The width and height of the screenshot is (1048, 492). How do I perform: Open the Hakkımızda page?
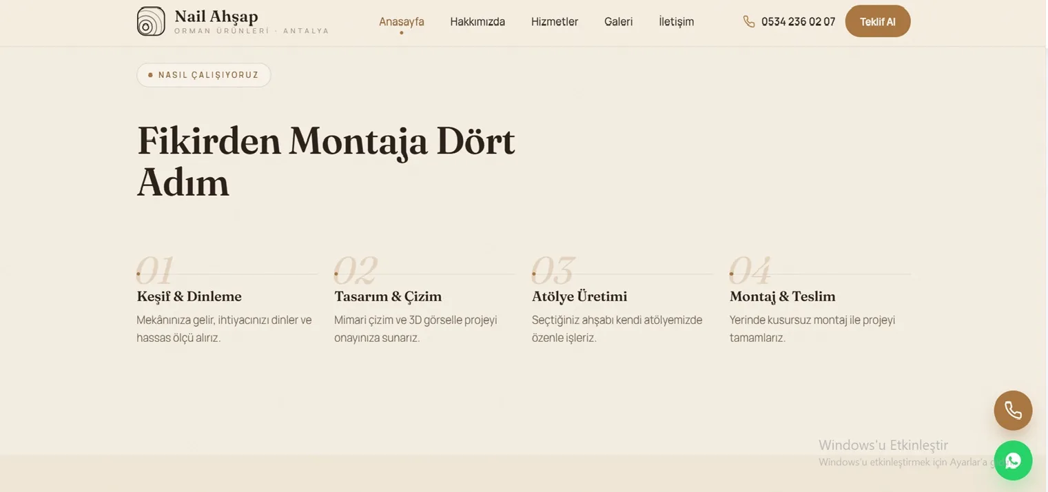[x=477, y=21]
